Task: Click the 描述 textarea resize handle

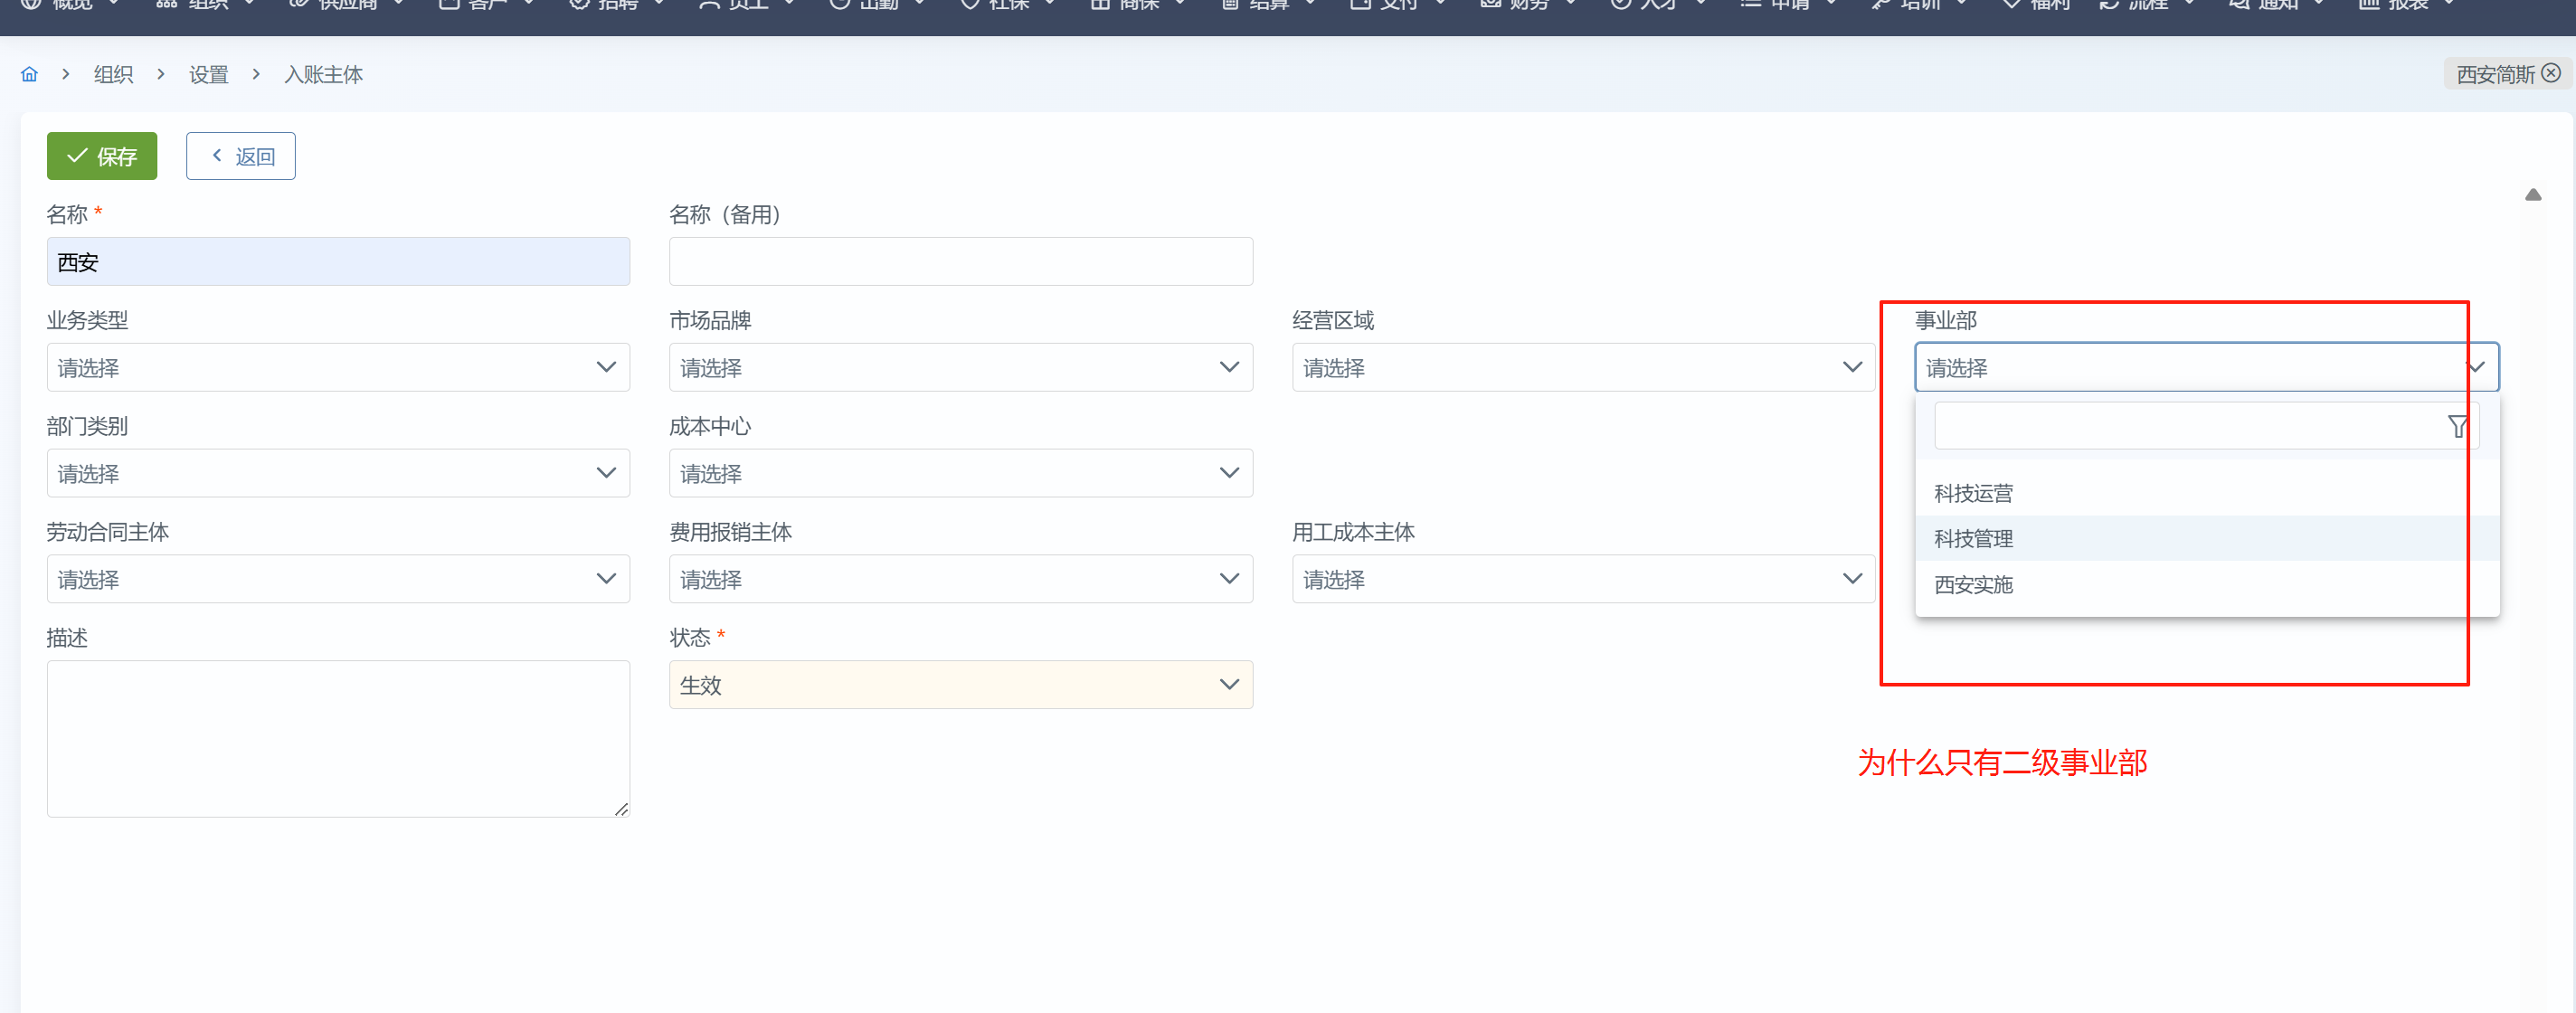Action: [621, 809]
